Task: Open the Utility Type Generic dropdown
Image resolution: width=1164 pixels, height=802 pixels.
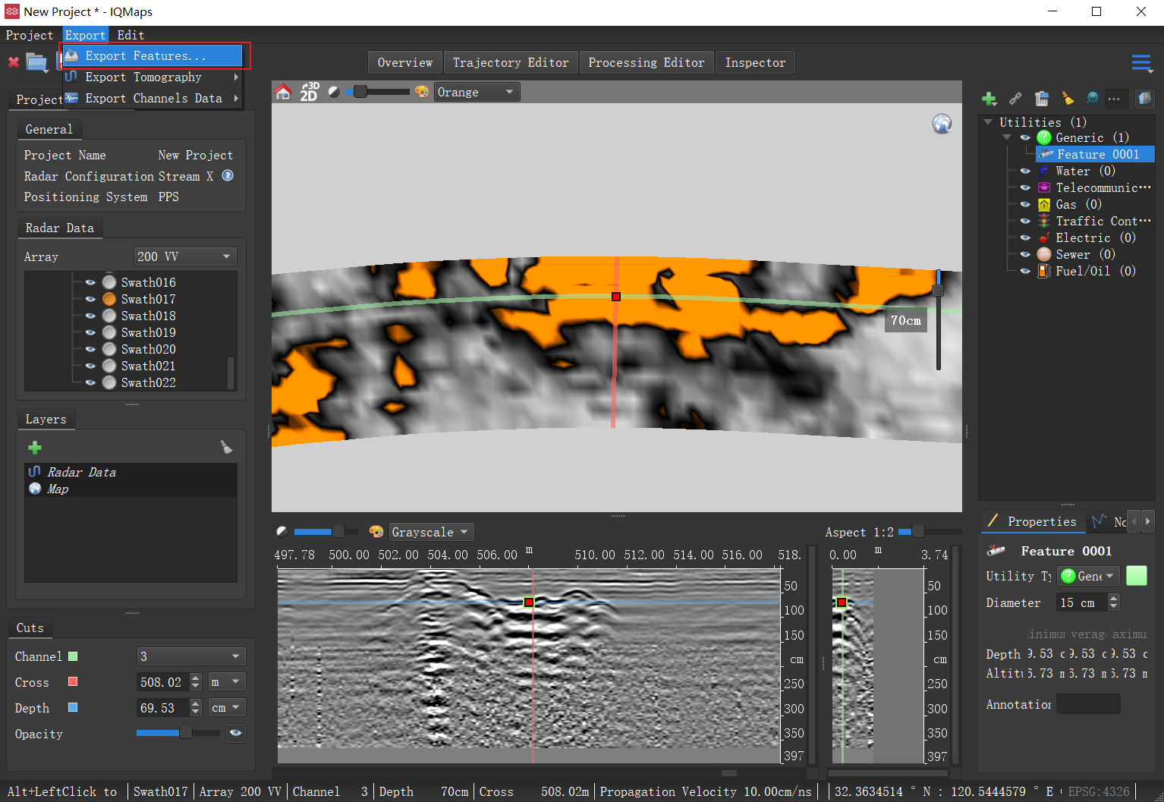Action: [1088, 576]
